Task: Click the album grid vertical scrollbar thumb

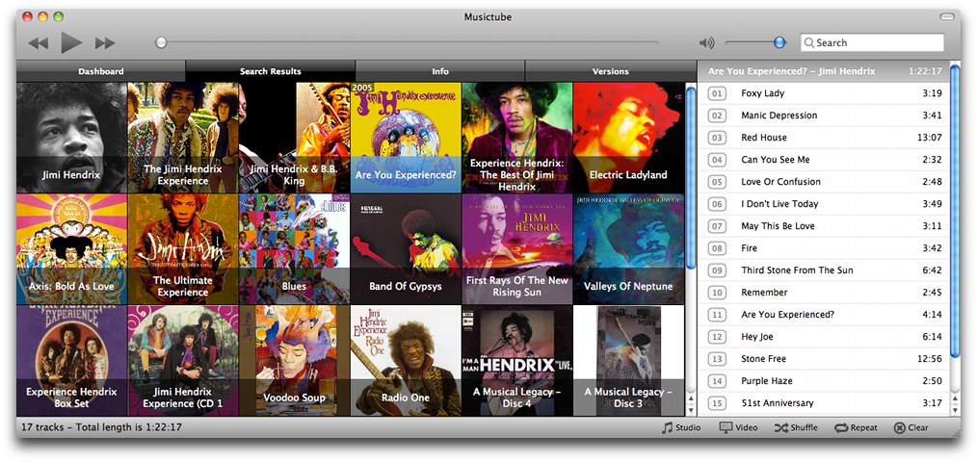Action: [691, 178]
